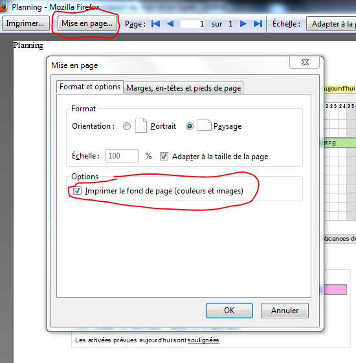Click the Échelle percentage input field
Screen dimensions: 356x363
pyautogui.click(x=122, y=156)
